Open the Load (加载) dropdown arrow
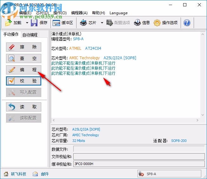The image size is (207, 179). pyautogui.click(x=27, y=23)
